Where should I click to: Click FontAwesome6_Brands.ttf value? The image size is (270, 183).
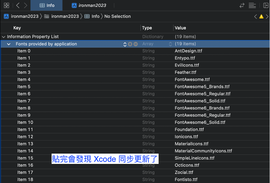pos(202,108)
